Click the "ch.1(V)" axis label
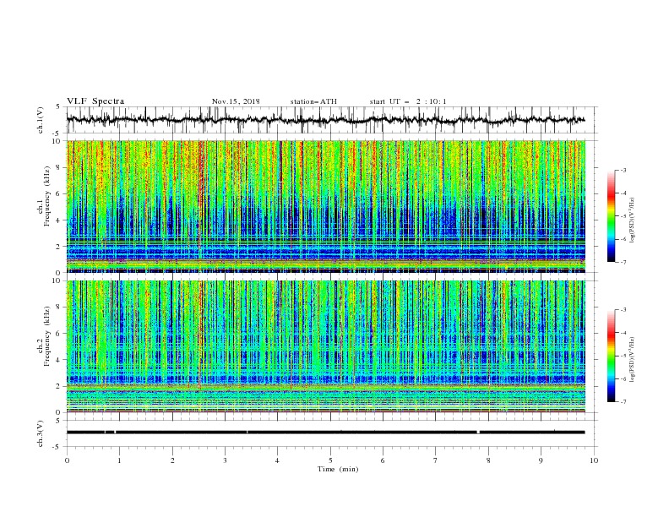This screenshot has width=669, height=517. (x=41, y=120)
